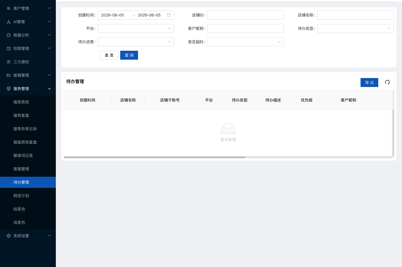This screenshot has height=267, width=402.
Task: Click the 系统设置 gear icon
Action: (9, 236)
